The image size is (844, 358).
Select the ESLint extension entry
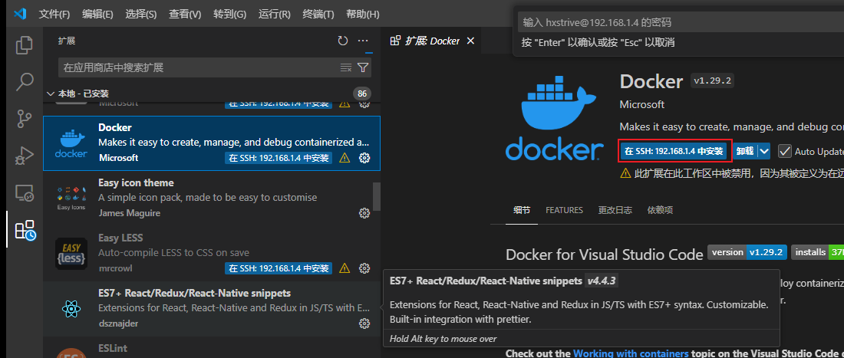[212, 348]
